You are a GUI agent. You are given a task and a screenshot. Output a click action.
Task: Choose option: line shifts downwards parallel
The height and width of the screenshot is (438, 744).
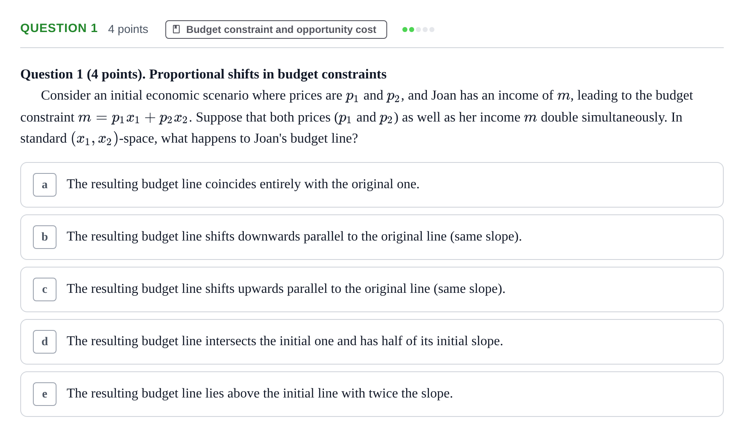pos(372,237)
